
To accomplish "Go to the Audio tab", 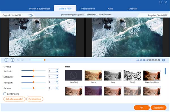I will pyautogui.click(x=110, y=9).
